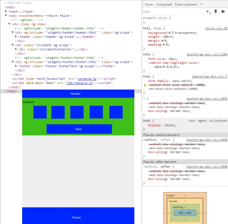Click the Filter styles input field

[173, 12]
